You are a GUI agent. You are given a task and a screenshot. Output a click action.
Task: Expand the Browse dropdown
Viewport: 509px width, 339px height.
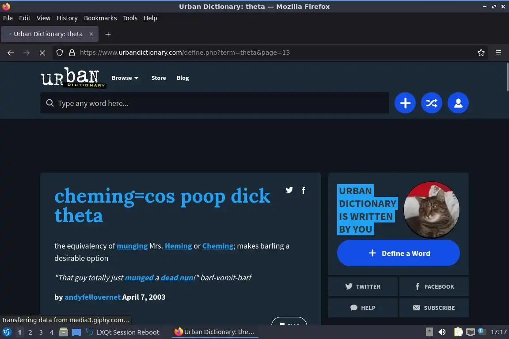tap(125, 78)
